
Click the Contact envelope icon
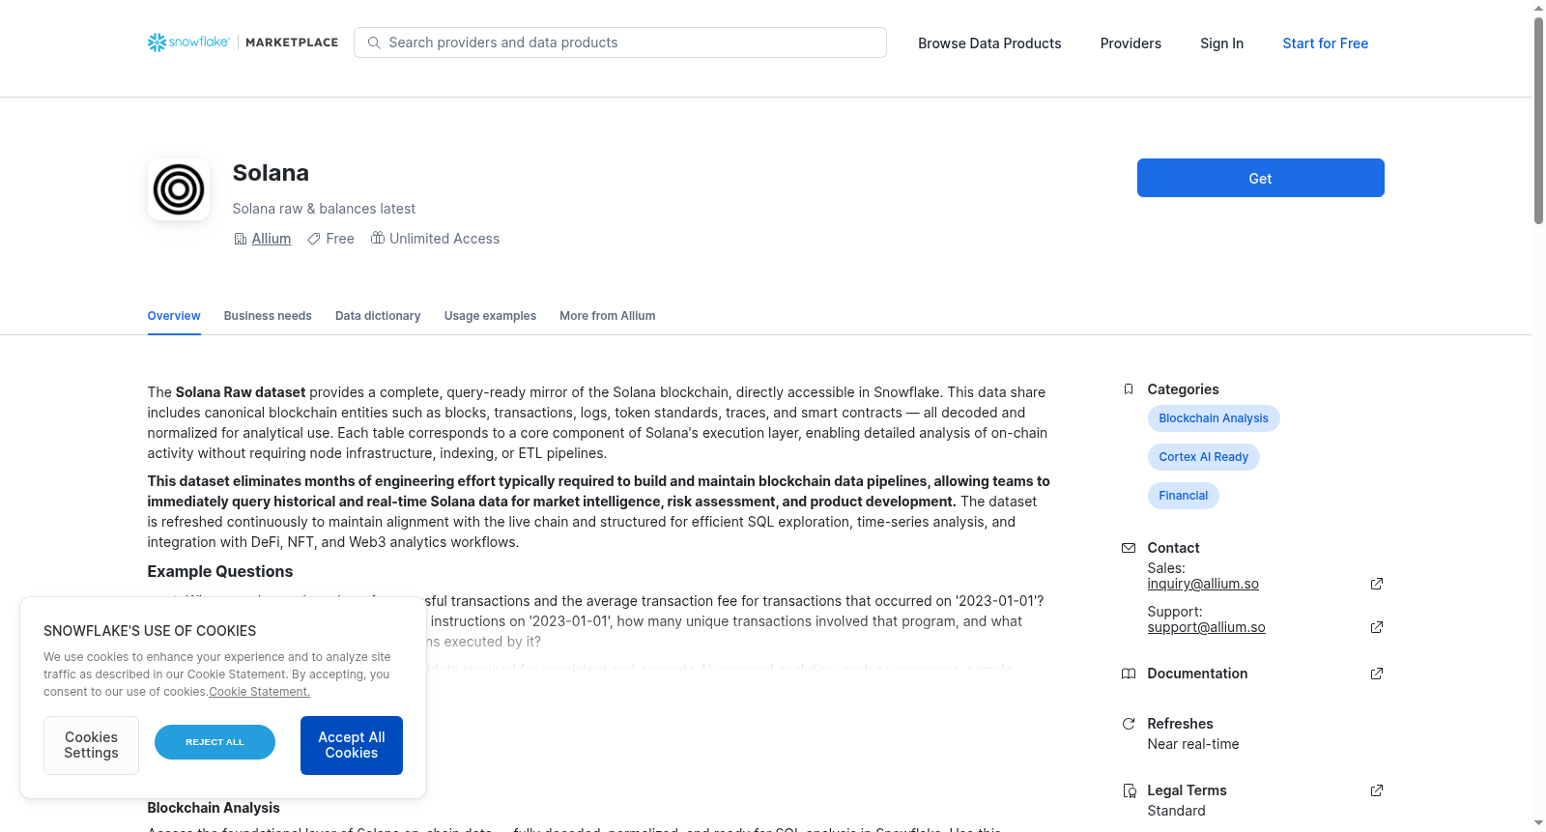coord(1129,548)
